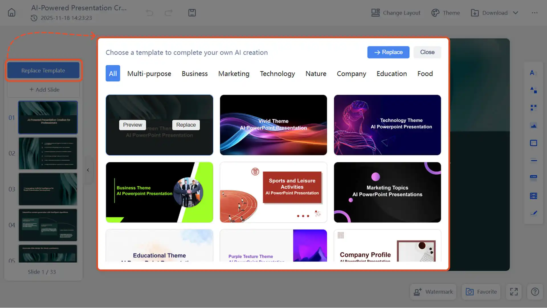Select slide 01 thumbnail
Viewport: 547px width, 308px height.
tap(48, 117)
